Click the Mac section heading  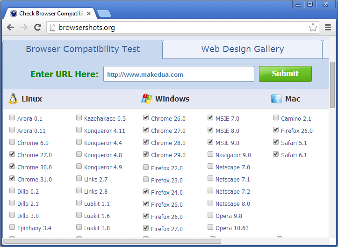click(293, 99)
